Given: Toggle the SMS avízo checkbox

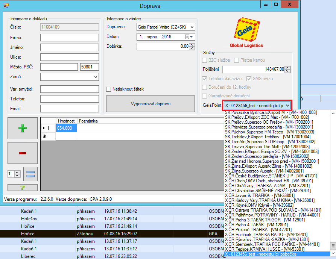Looking at the screenshot, I should click(x=249, y=79).
